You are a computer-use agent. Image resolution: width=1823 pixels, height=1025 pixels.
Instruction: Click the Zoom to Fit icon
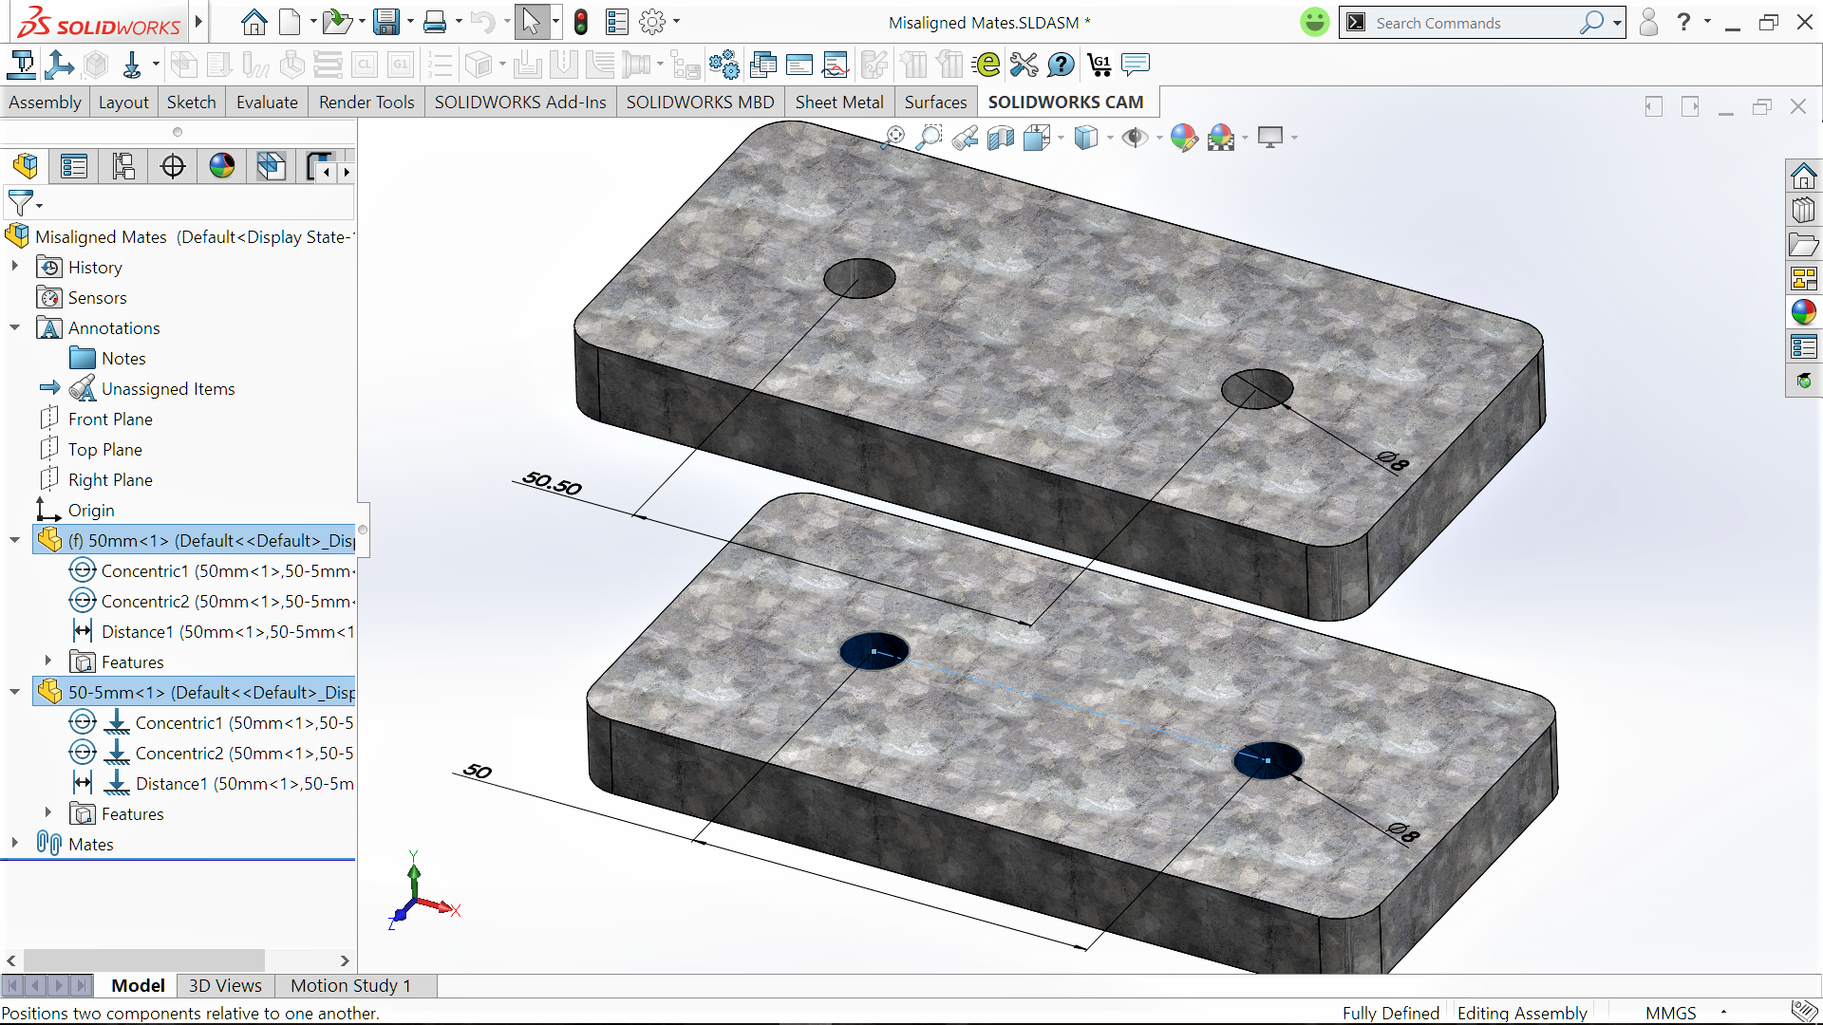tap(893, 138)
